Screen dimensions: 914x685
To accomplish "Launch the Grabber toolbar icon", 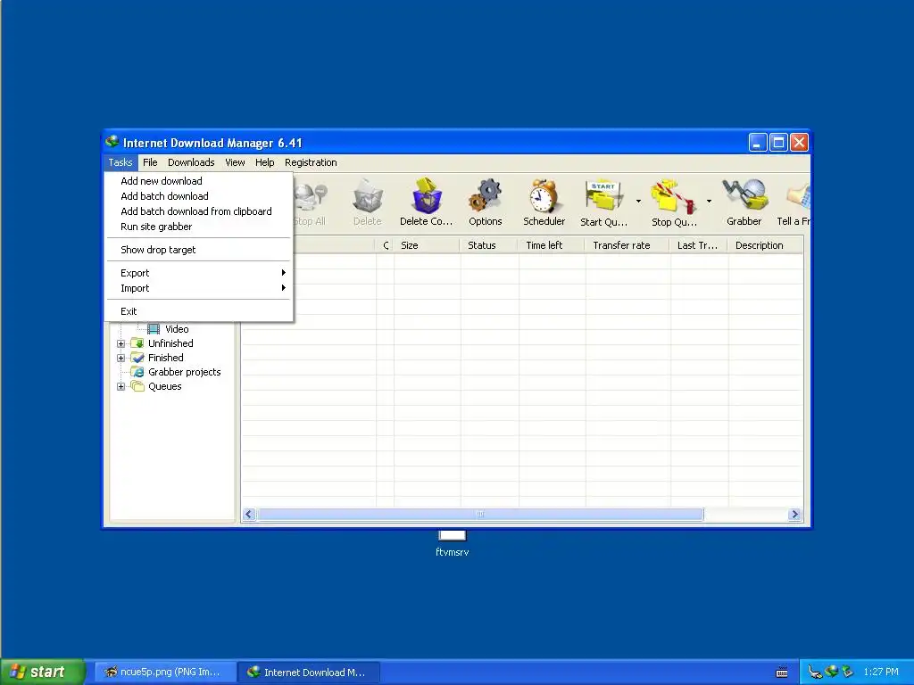I will [x=744, y=195].
